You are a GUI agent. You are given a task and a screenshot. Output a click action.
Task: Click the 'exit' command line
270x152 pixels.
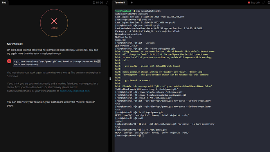tap(129, 118)
